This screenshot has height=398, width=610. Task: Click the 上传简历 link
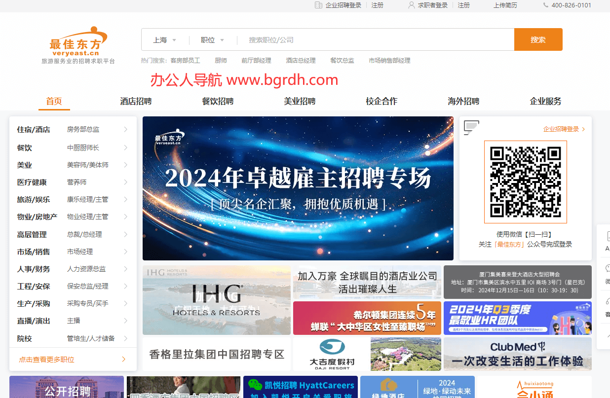pyautogui.click(x=505, y=5)
